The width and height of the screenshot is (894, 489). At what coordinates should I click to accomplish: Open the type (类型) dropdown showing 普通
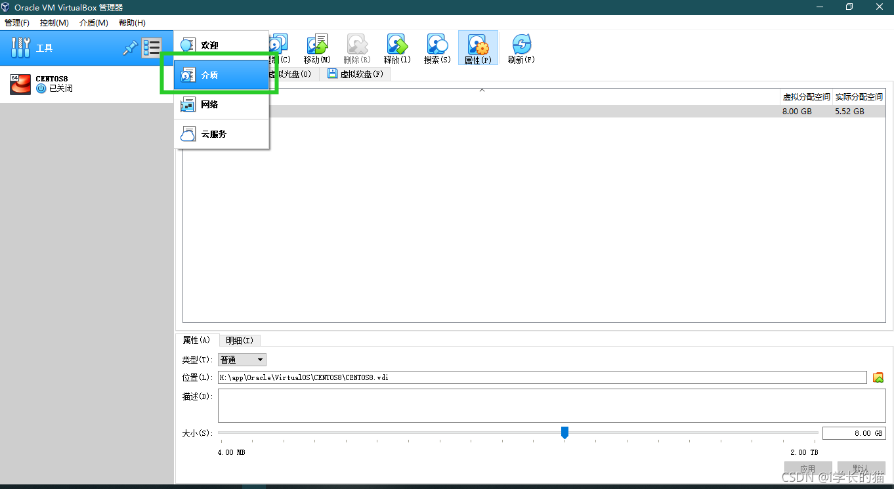pyautogui.click(x=242, y=360)
